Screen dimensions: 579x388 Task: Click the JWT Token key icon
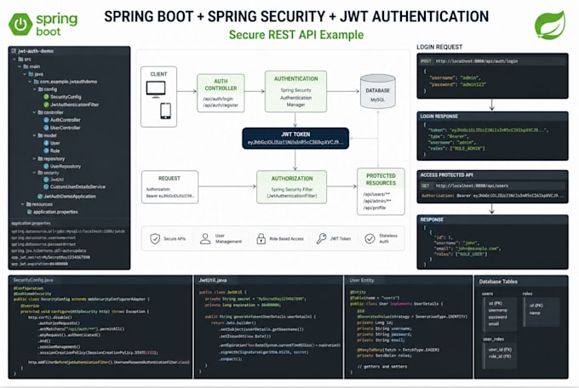tap(321, 238)
